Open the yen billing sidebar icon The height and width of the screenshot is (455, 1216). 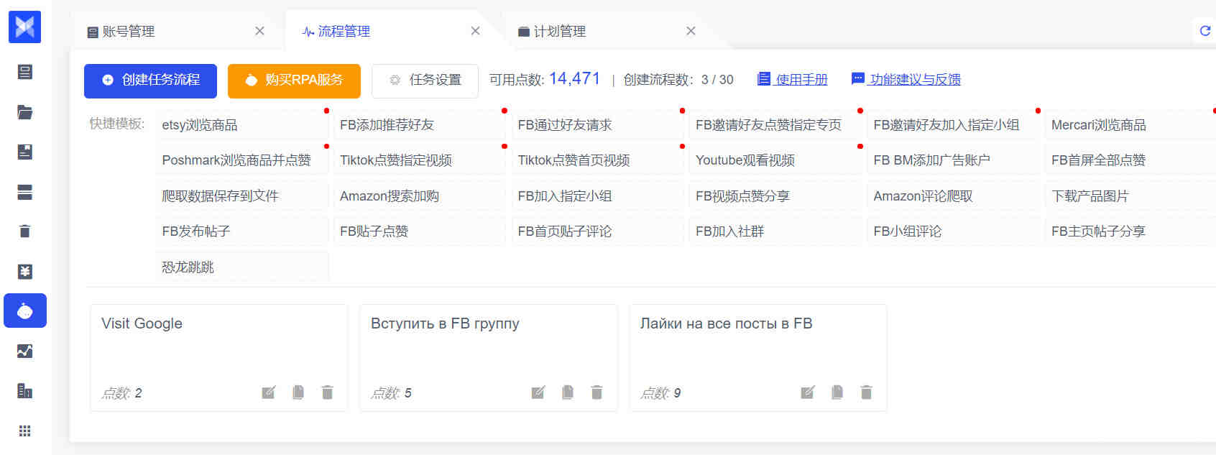tap(24, 271)
